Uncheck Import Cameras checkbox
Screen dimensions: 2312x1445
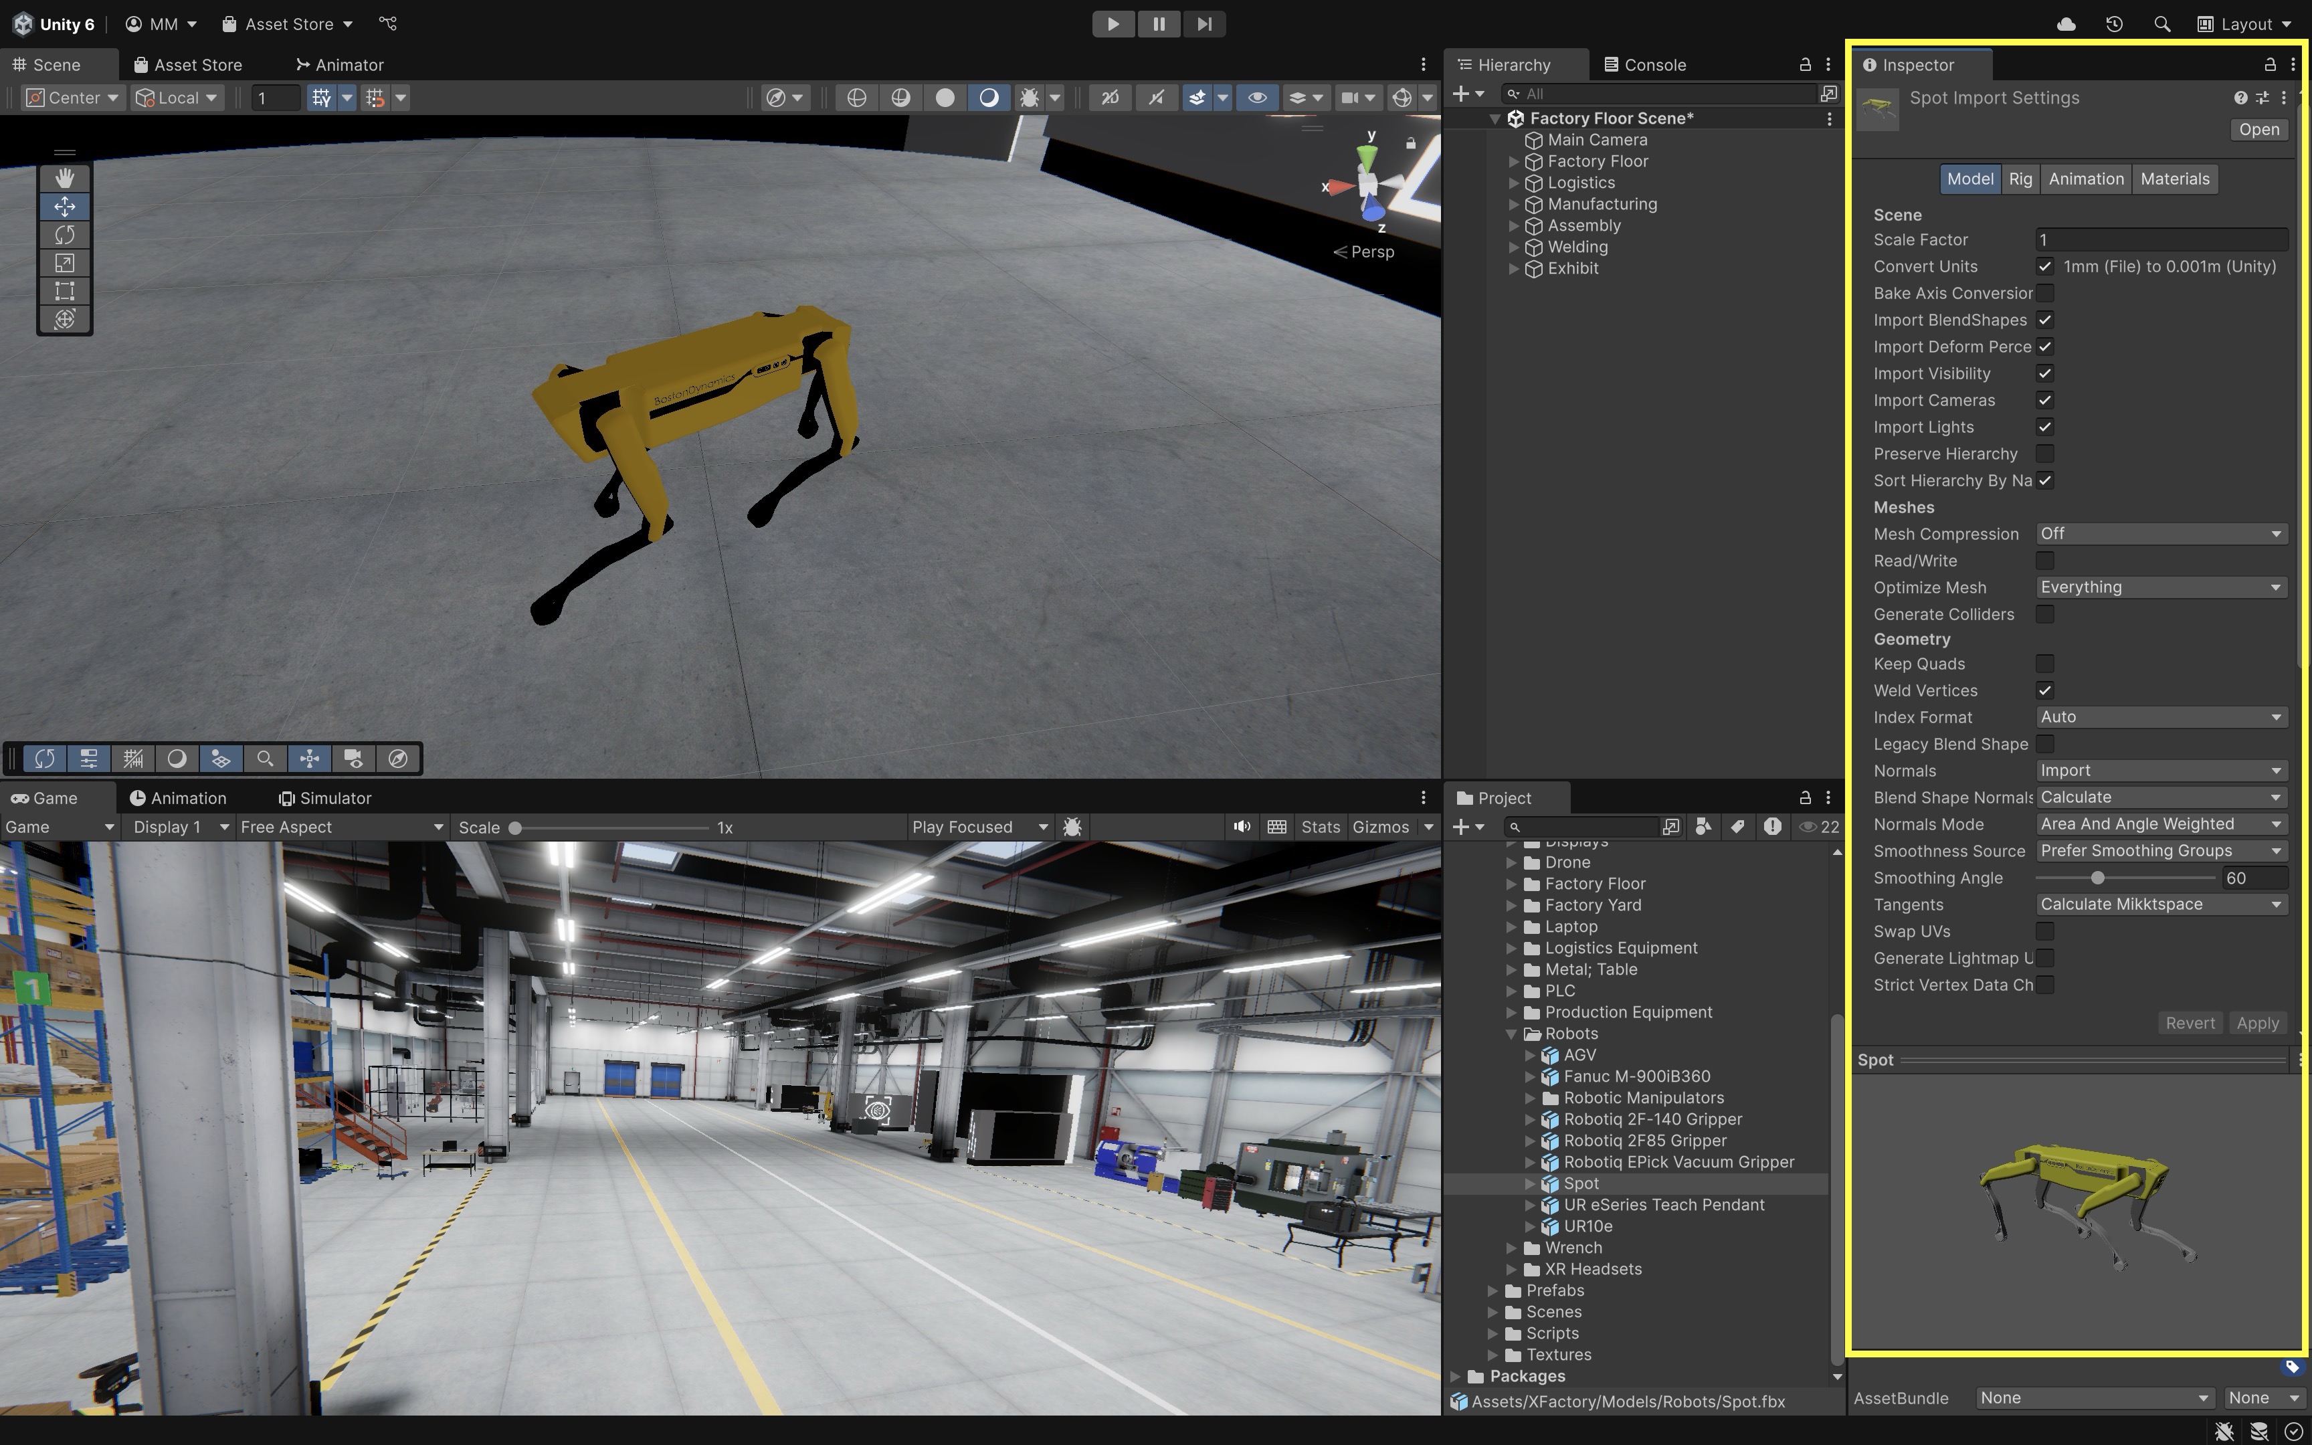2044,401
